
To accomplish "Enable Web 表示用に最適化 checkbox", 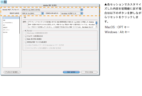I will click(26, 39).
